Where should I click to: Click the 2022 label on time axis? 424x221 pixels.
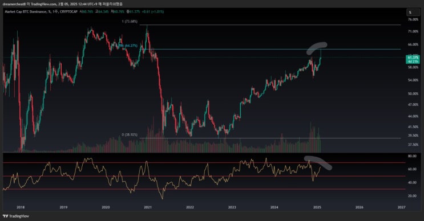(x=190, y=207)
